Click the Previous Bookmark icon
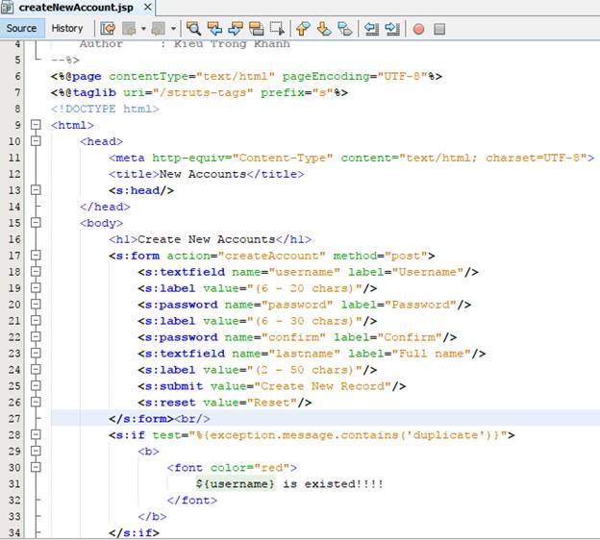This screenshot has height=540, width=600. (x=303, y=29)
